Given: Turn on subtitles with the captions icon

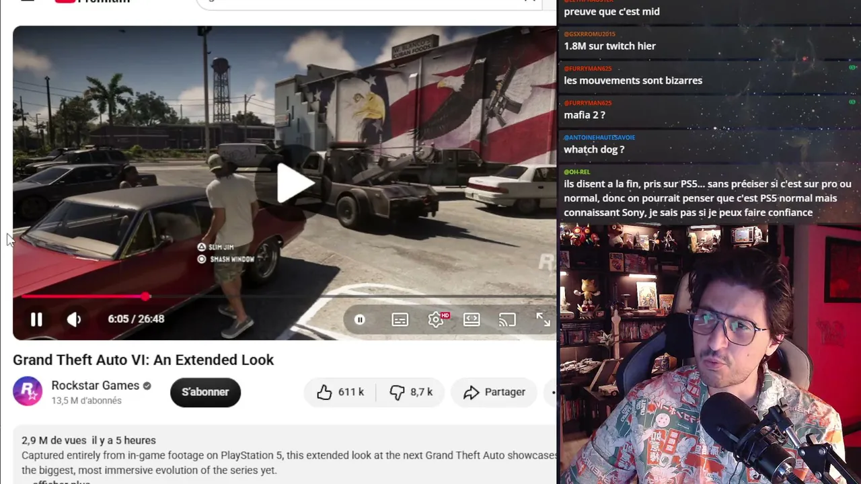Looking at the screenshot, I should 400,320.
